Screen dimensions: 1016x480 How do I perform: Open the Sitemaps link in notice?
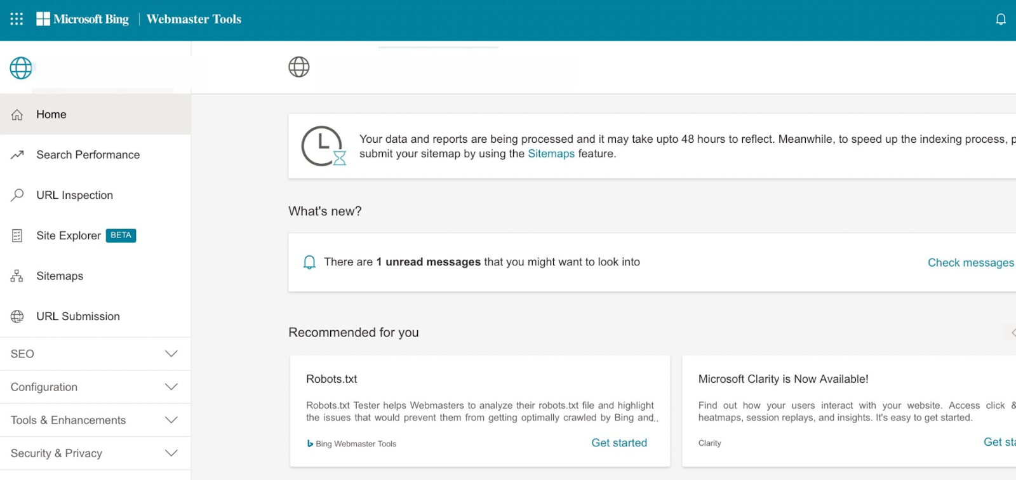pos(551,154)
